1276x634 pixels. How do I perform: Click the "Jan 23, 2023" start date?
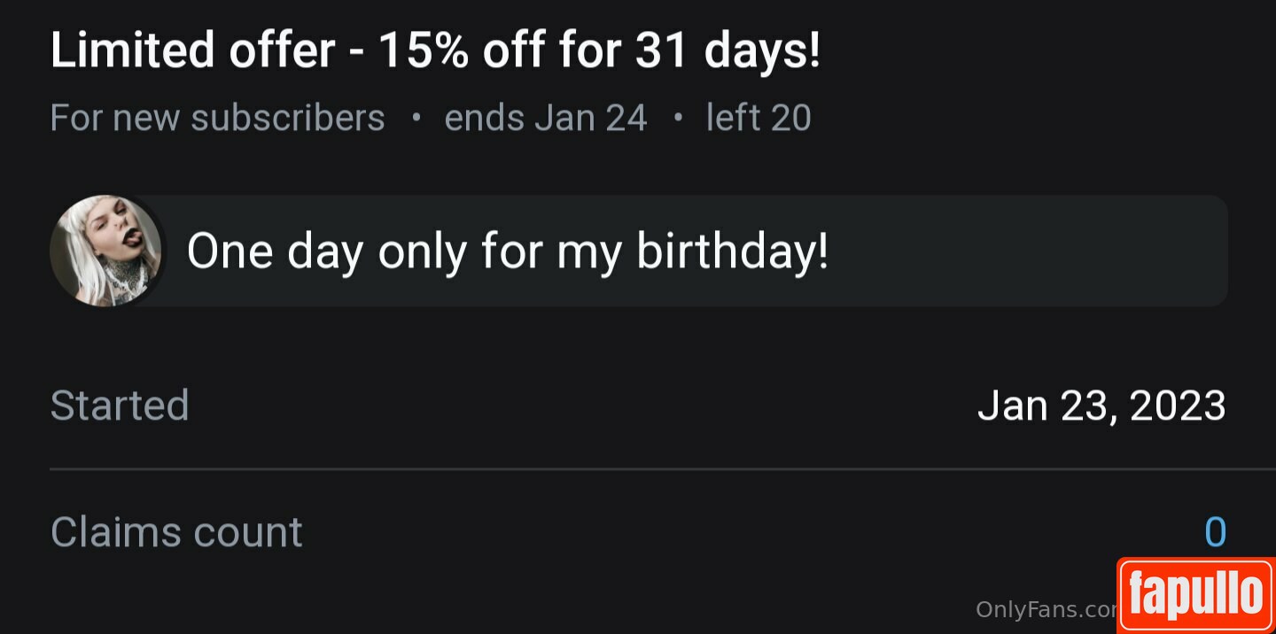pyautogui.click(x=1101, y=406)
